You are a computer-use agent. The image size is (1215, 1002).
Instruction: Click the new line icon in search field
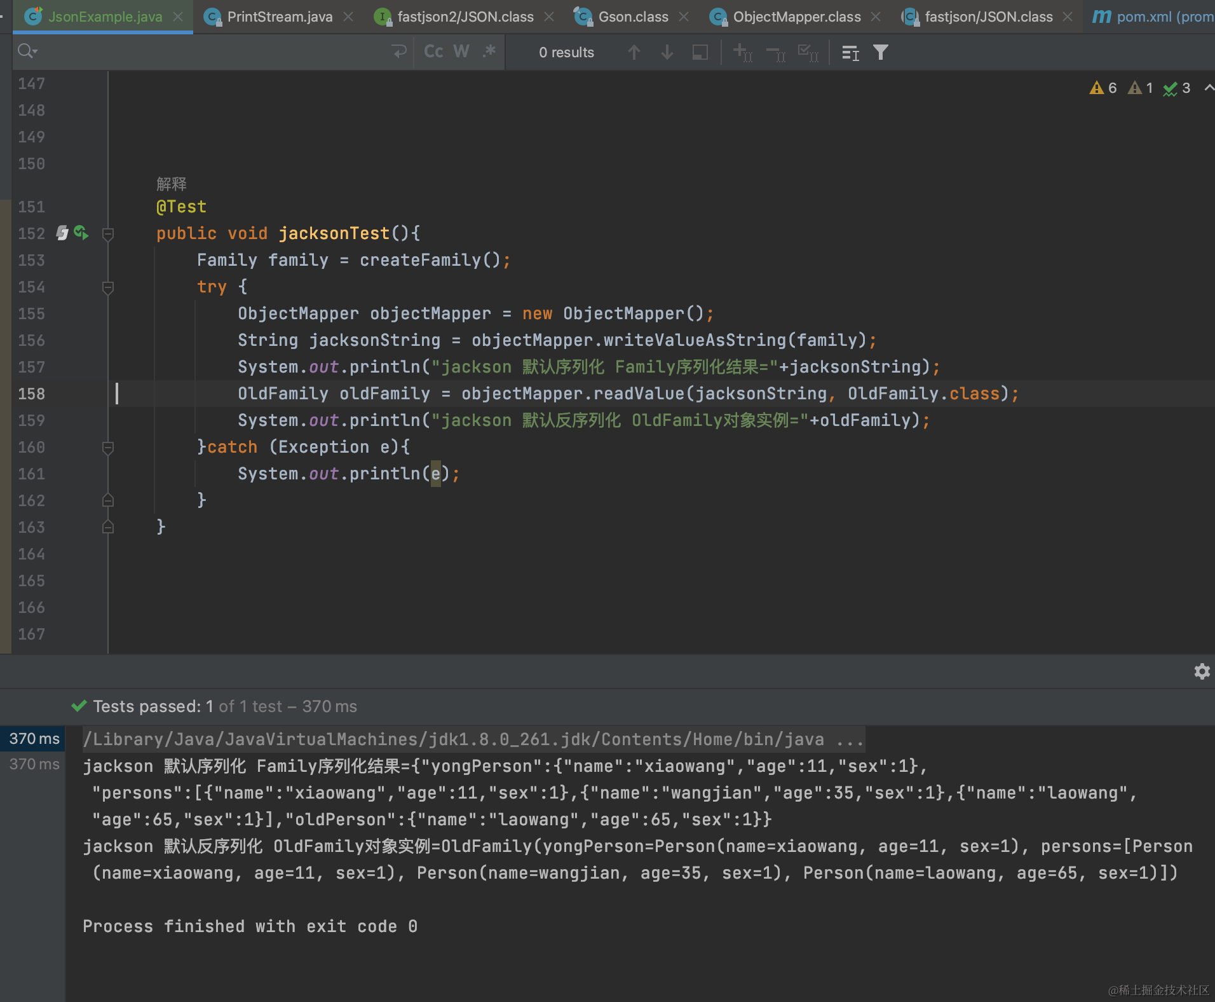pos(399,51)
